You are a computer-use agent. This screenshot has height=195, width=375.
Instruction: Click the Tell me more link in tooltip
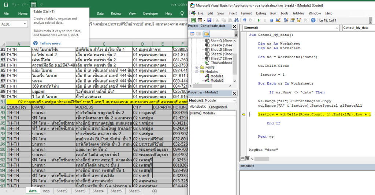tap(50, 43)
